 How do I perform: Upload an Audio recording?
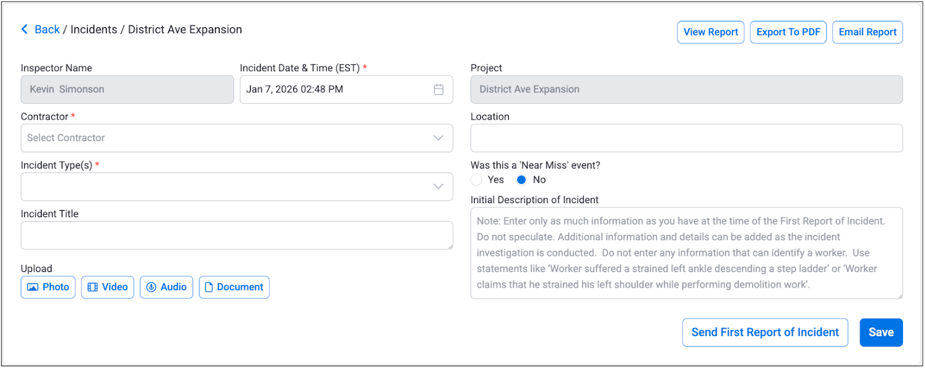point(166,287)
